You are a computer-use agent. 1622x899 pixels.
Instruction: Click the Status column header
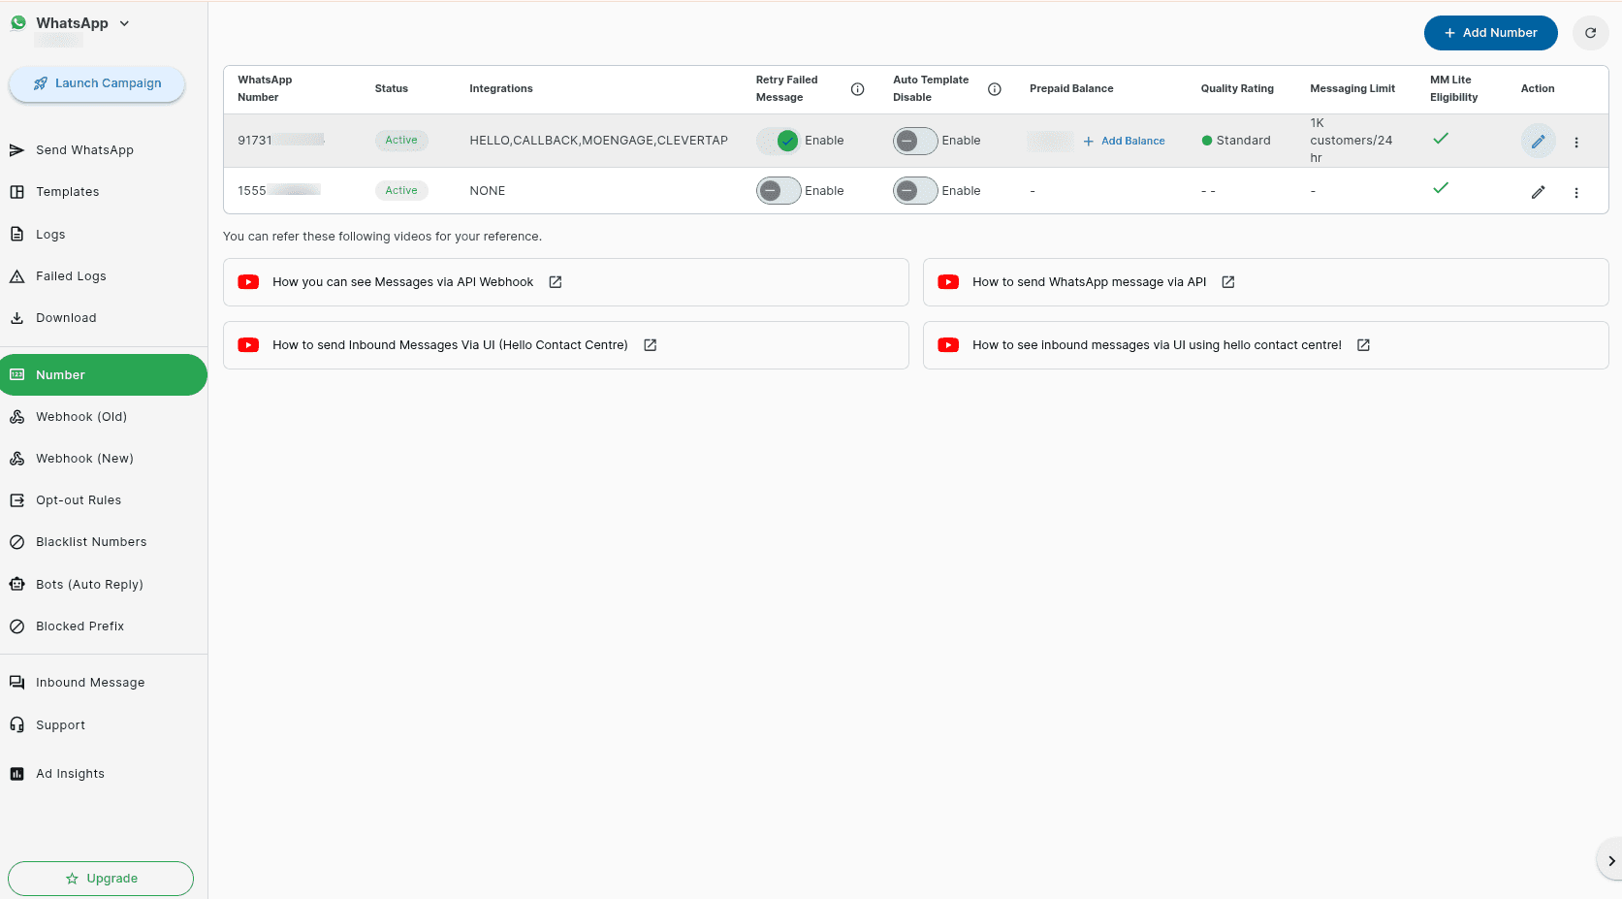[391, 89]
